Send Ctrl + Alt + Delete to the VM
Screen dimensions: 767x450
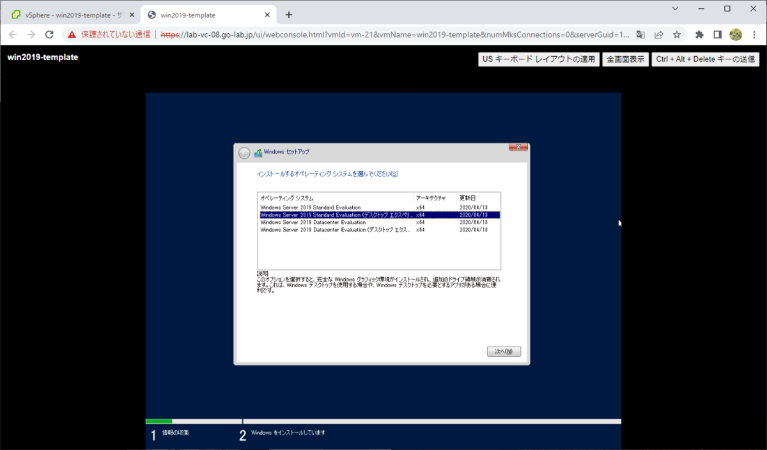tap(706, 59)
